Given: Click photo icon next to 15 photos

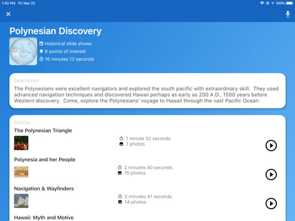Looking at the screenshot, I should [120, 173].
